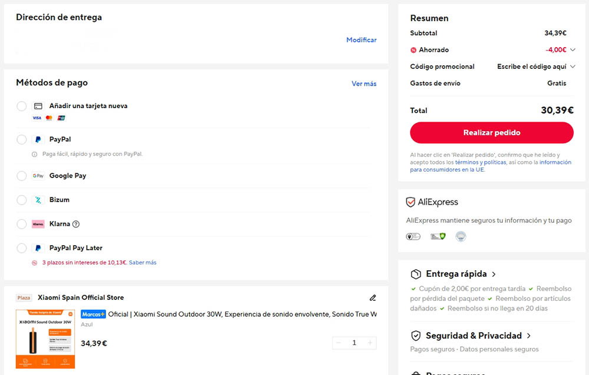The height and width of the screenshot is (375, 589).
Task: Click the Xiaomi Sound Outdoor 30W product title
Action: [x=242, y=314]
